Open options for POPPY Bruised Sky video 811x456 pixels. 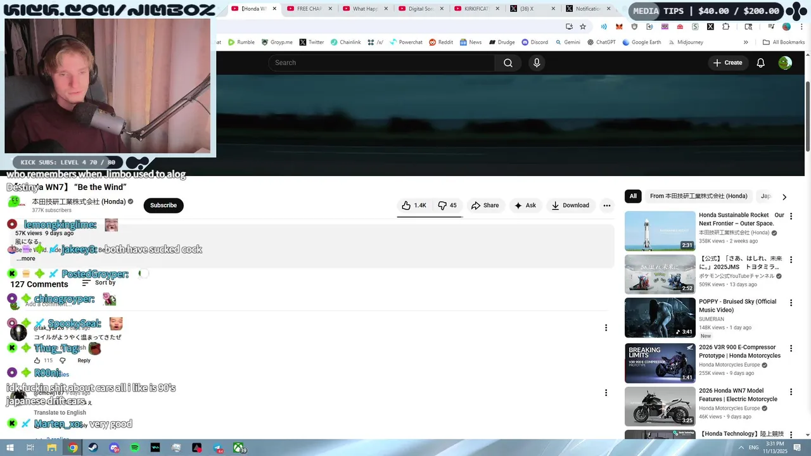tap(791, 303)
